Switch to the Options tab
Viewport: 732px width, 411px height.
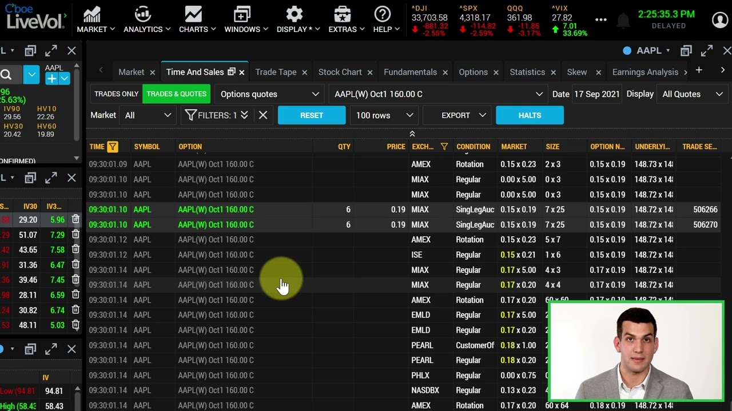pyautogui.click(x=473, y=72)
